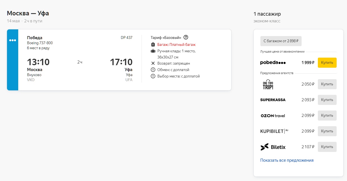
Task: Buy ticket via OneTwoTrip offer
Action: click(x=327, y=84)
